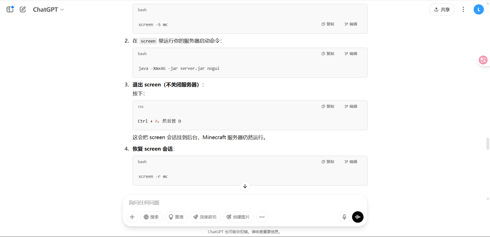
Task: Click the heading 恢复 screen 会话
Action: tap(153, 149)
